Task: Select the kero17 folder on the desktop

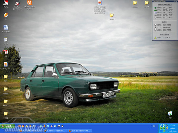Action: (x=6, y=103)
